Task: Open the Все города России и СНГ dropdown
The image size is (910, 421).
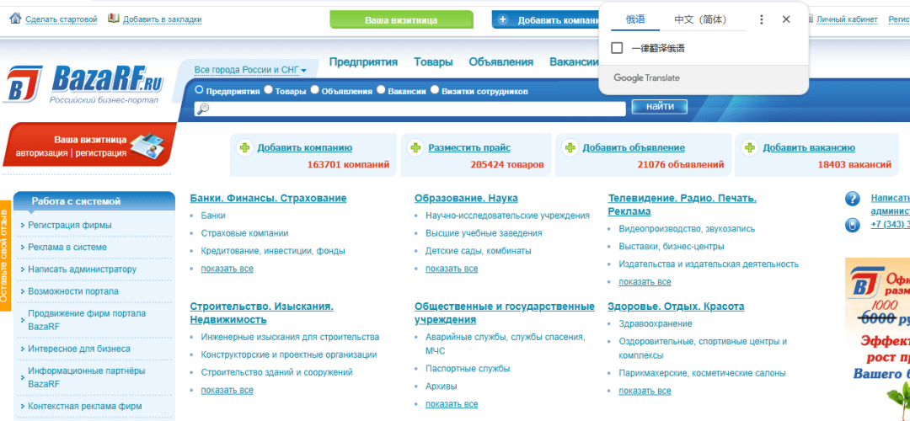Action: (x=250, y=70)
